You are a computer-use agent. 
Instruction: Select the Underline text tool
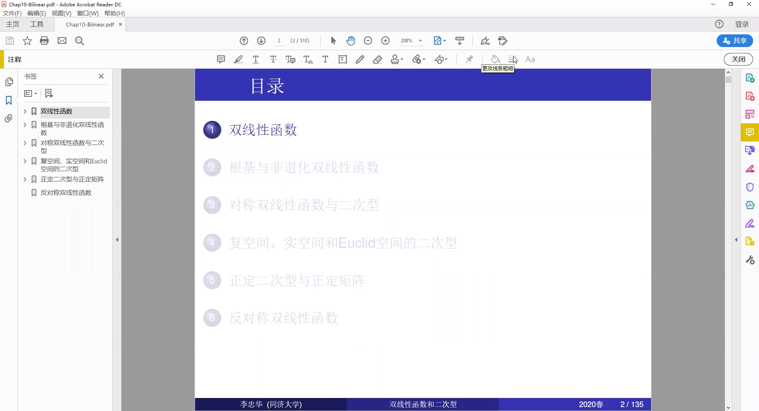[x=256, y=59]
